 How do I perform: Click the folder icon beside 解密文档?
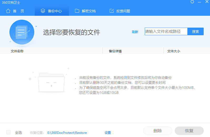(x=77, y=11)
